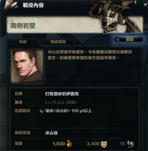The image size is (148, 151).
Task: Click the NPC portrait thumbnail
Action: tap(27, 66)
